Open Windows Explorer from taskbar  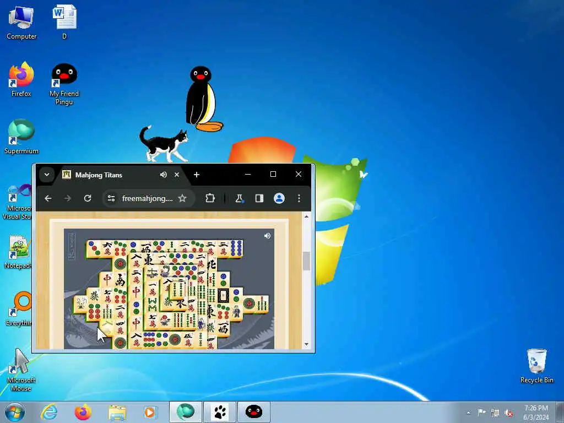tap(117, 412)
